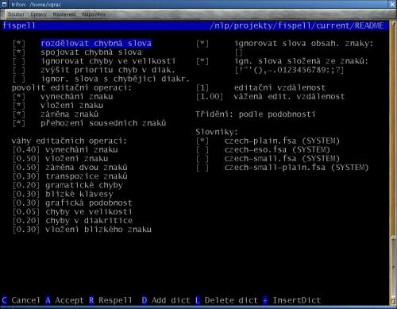Close the triton terminal window
Screen dimensions: 397x309
[x=393, y=4]
